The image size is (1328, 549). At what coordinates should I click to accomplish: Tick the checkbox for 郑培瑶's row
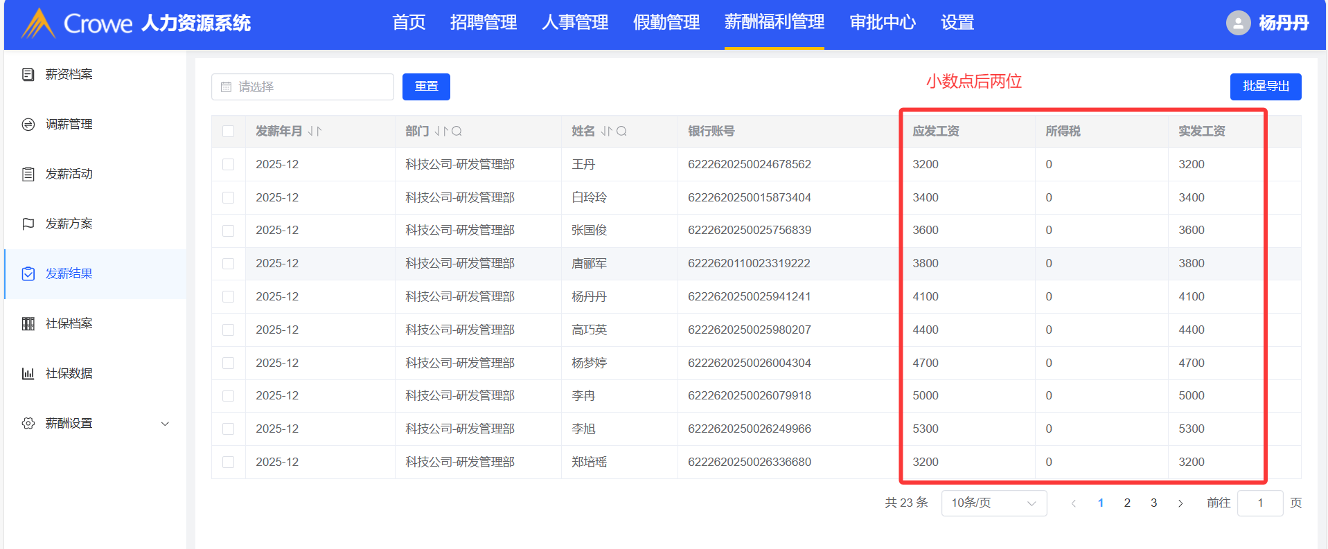[228, 462]
